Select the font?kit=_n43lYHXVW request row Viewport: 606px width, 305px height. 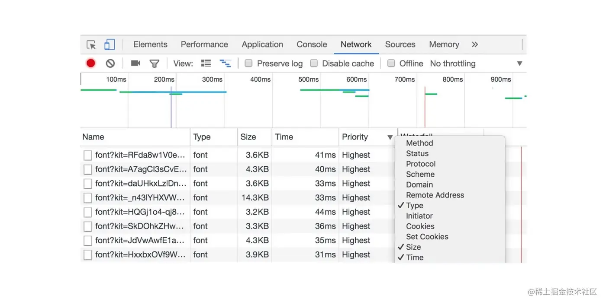point(140,198)
